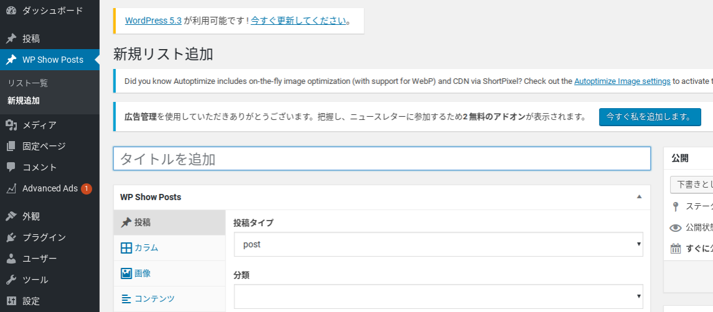Click the 今すぐ私を追加します button

(x=649, y=117)
